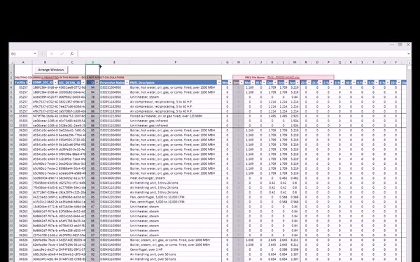Open Insert Function via the fx icon
Viewport: 420px width, 262px height.
(72, 54)
